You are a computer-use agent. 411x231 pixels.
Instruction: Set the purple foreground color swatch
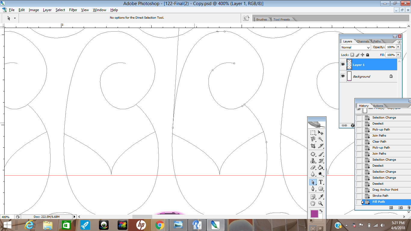coord(314,214)
